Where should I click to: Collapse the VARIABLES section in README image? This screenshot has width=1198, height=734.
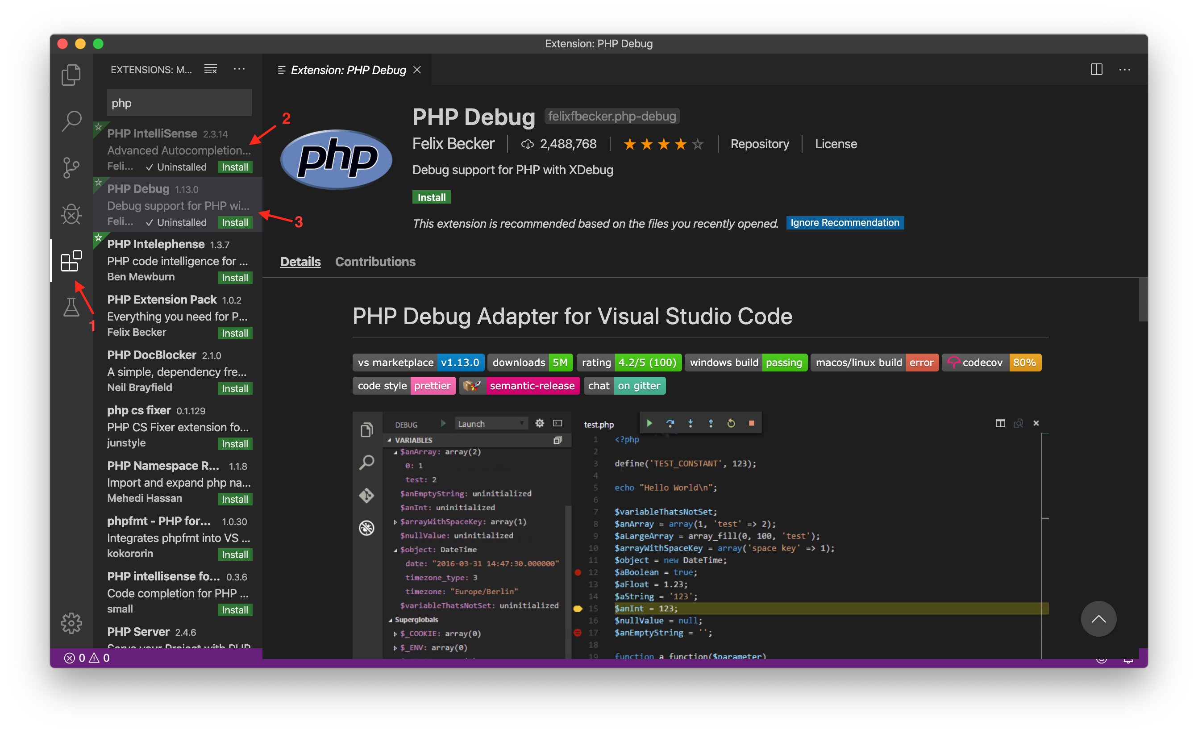coord(390,440)
